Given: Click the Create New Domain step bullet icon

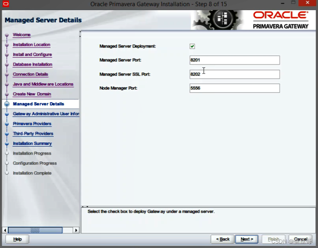Looking at the screenshot, I should (x=7, y=94).
